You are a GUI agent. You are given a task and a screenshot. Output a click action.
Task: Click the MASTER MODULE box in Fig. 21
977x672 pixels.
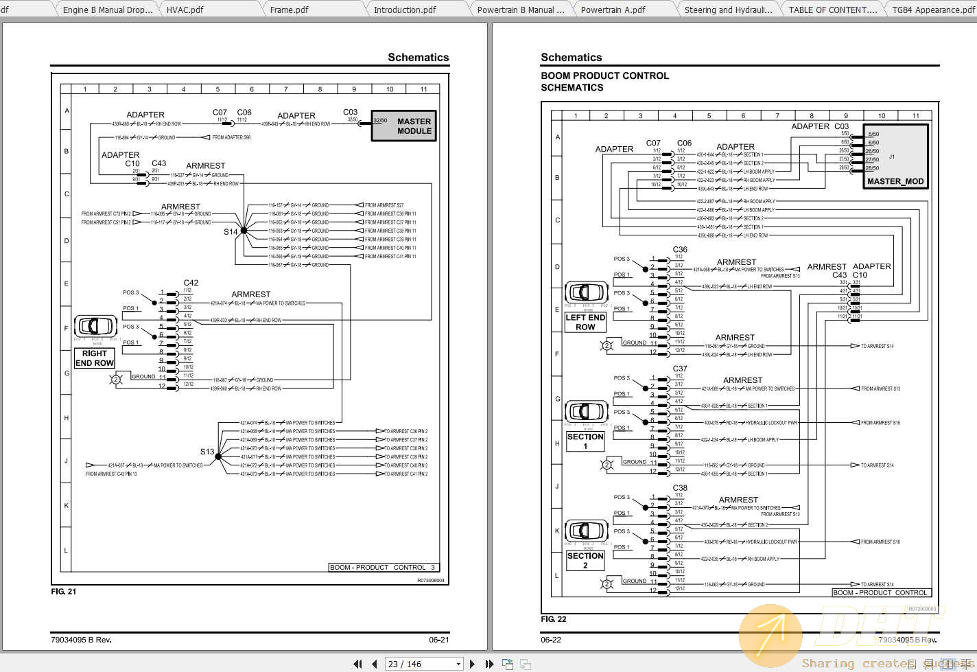404,126
